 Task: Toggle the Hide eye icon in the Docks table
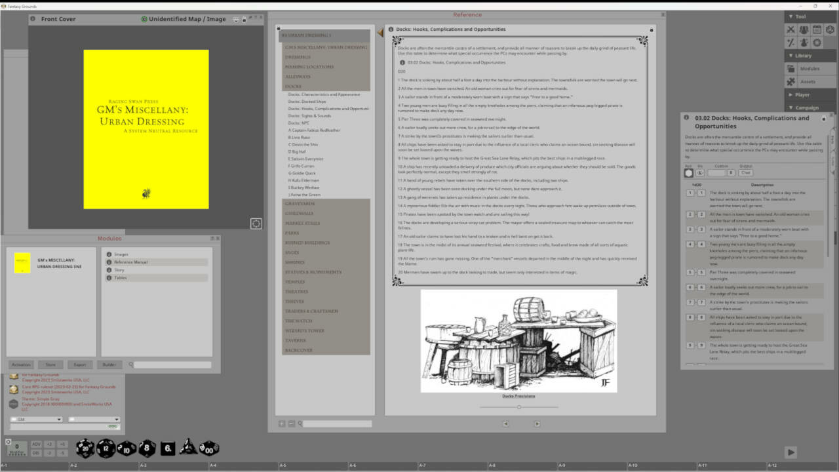699,172
